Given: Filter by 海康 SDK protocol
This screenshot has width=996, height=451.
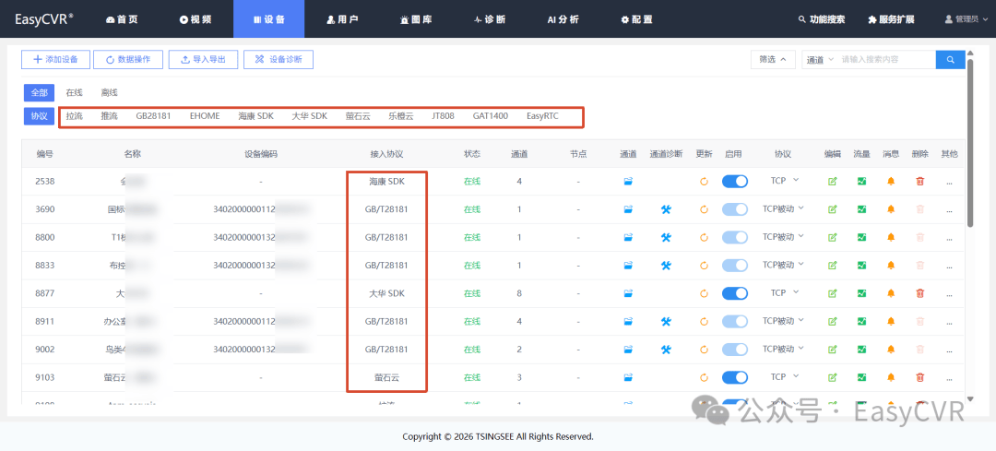Looking at the screenshot, I should [256, 116].
